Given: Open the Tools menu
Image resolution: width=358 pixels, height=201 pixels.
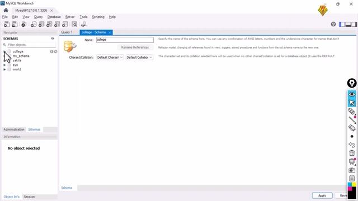Looking at the screenshot, I should (83, 17).
